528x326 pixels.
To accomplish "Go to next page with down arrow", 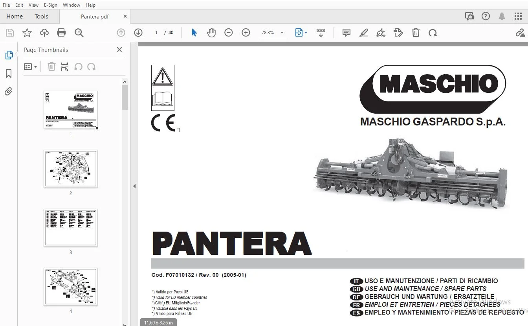I will tap(138, 33).
